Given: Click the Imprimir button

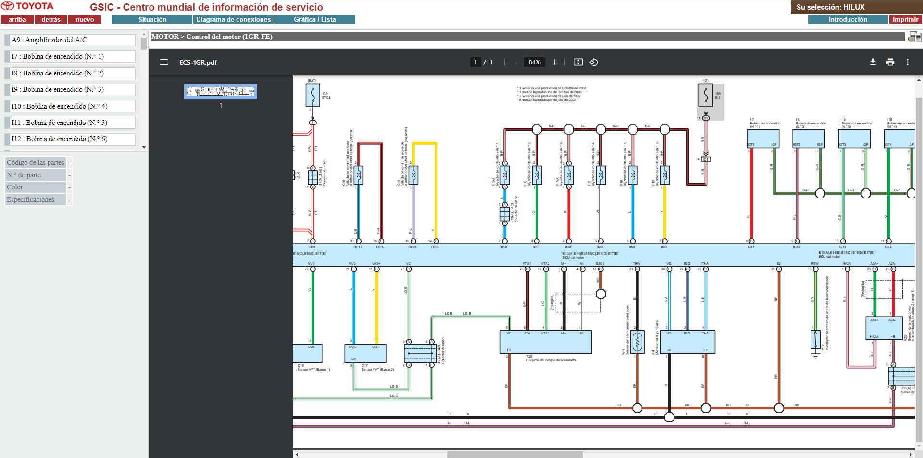Looking at the screenshot, I should 905,20.
